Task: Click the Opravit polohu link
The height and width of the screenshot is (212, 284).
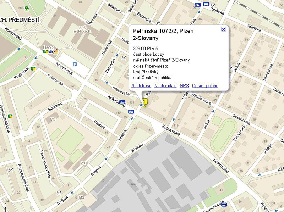Action: click(x=205, y=86)
